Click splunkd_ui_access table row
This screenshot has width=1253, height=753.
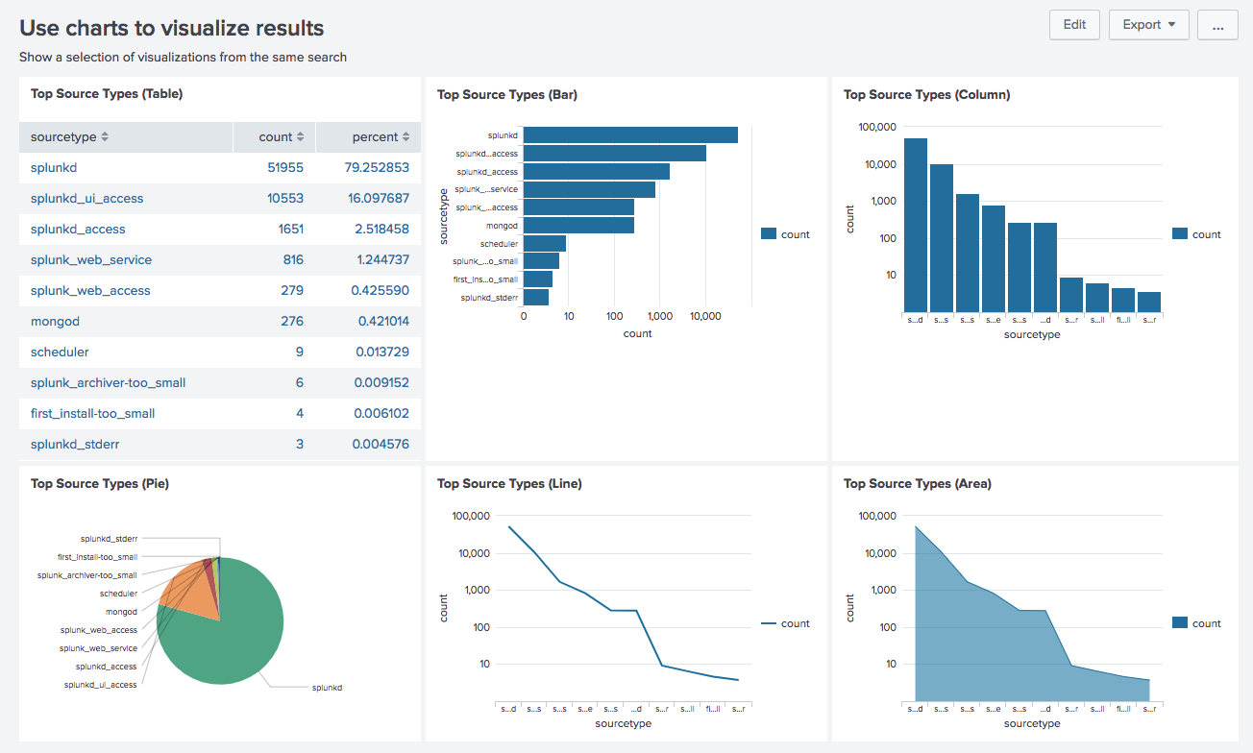(220, 199)
